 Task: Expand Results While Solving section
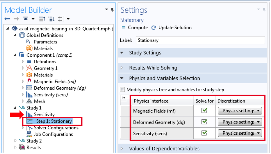[x=122, y=68]
